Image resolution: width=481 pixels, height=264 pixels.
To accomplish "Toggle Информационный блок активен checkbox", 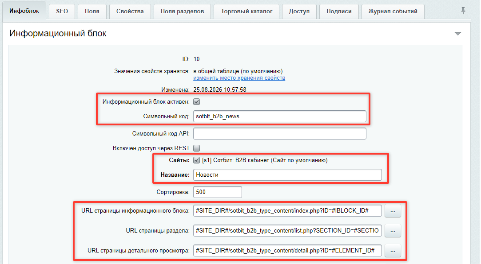I will point(197,102).
